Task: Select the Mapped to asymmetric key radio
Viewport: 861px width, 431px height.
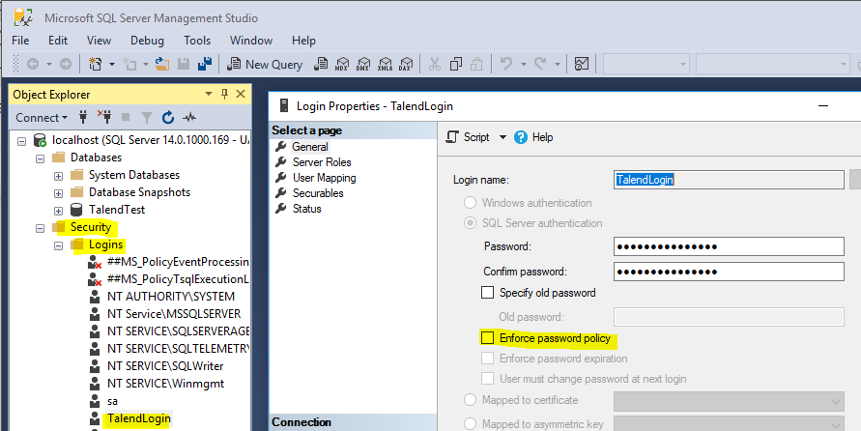Action: coord(470,424)
